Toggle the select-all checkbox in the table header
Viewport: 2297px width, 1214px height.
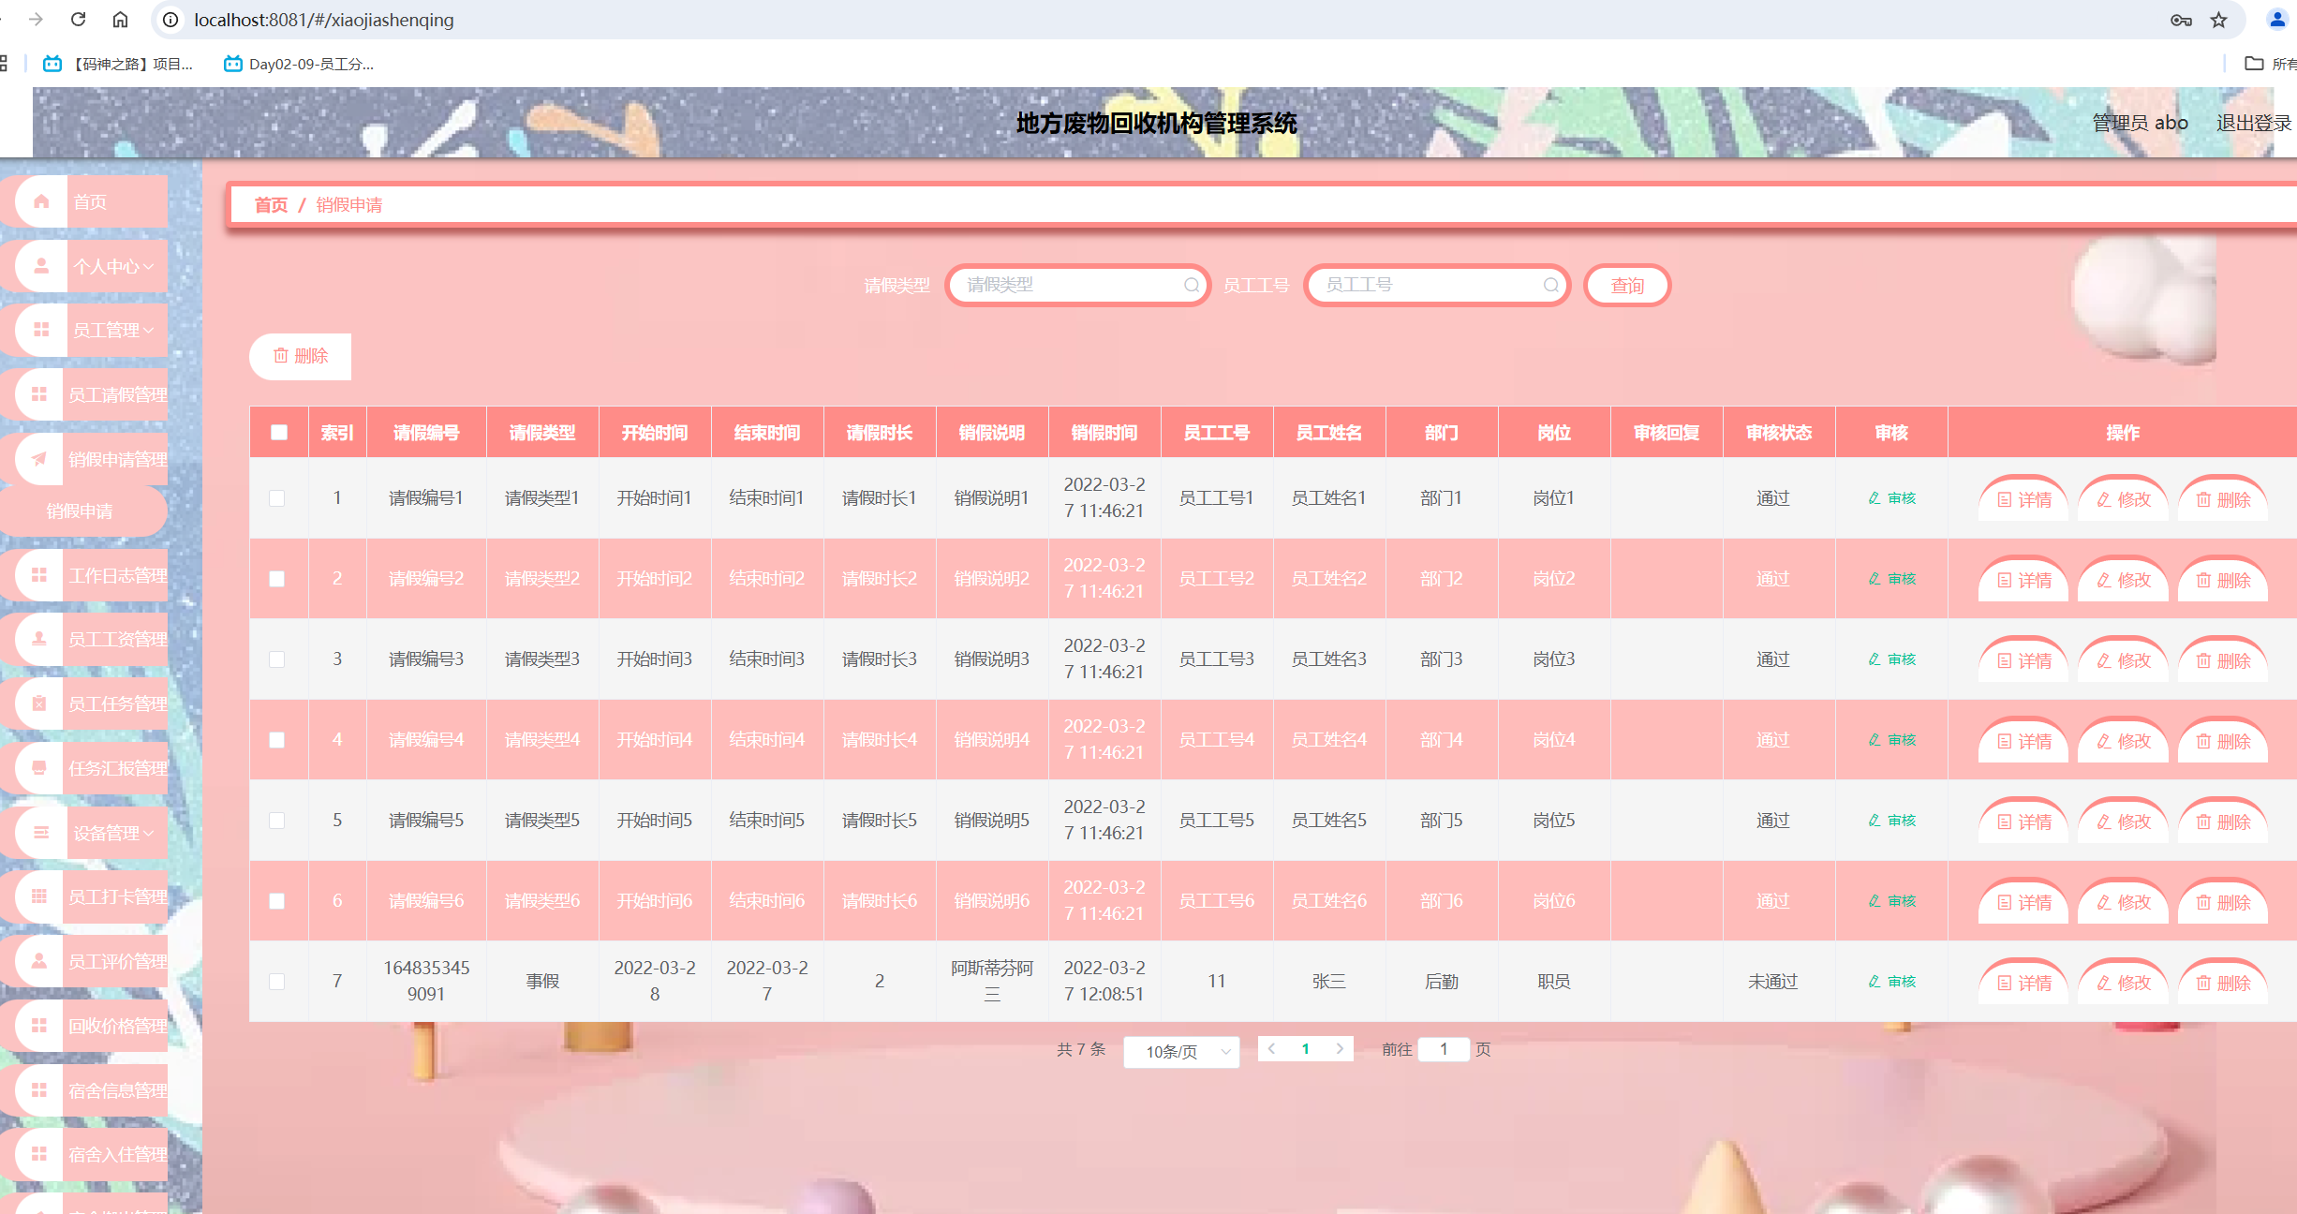279,433
